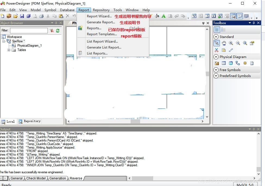Select the Note tool in Toolbox

(224, 50)
